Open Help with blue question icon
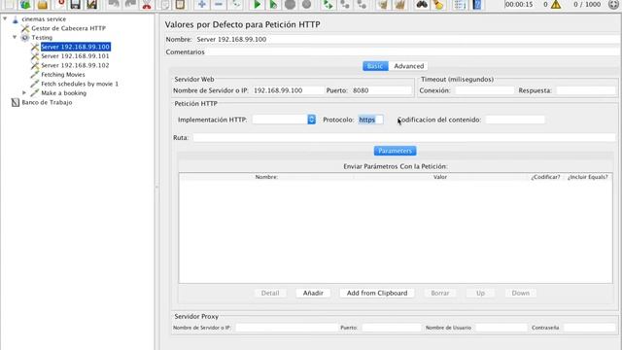This screenshot has height=350, width=622. [x=477, y=4]
